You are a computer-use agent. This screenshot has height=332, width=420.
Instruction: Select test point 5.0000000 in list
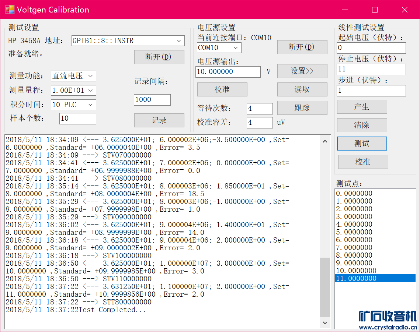354,232
